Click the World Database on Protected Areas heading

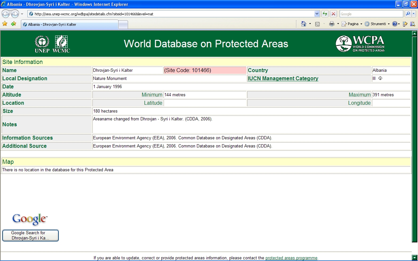pos(206,44)
